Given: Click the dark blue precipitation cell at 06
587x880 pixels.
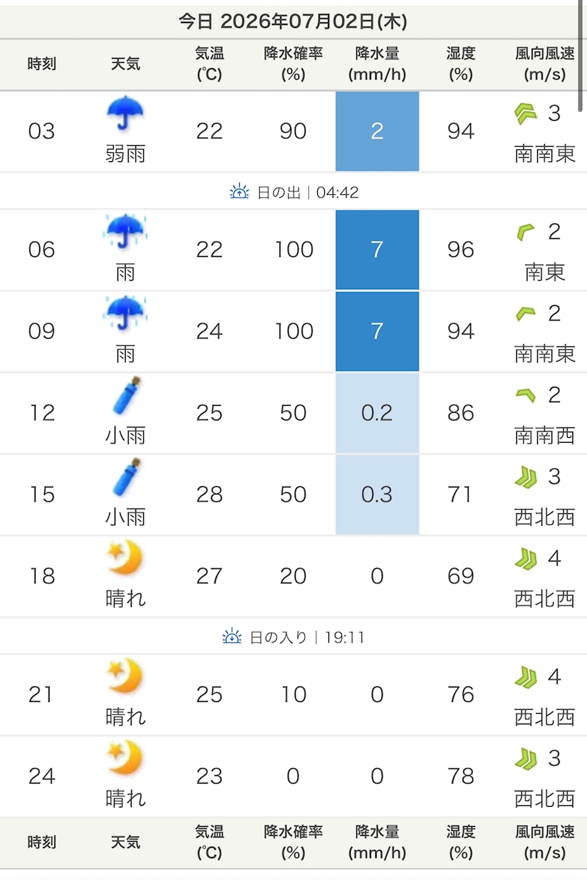Looking at the screenshot, I should 377,249.
